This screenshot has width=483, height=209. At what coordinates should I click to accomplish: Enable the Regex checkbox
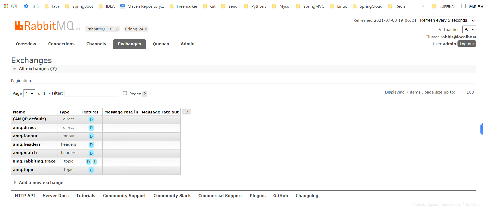(125, 93)
